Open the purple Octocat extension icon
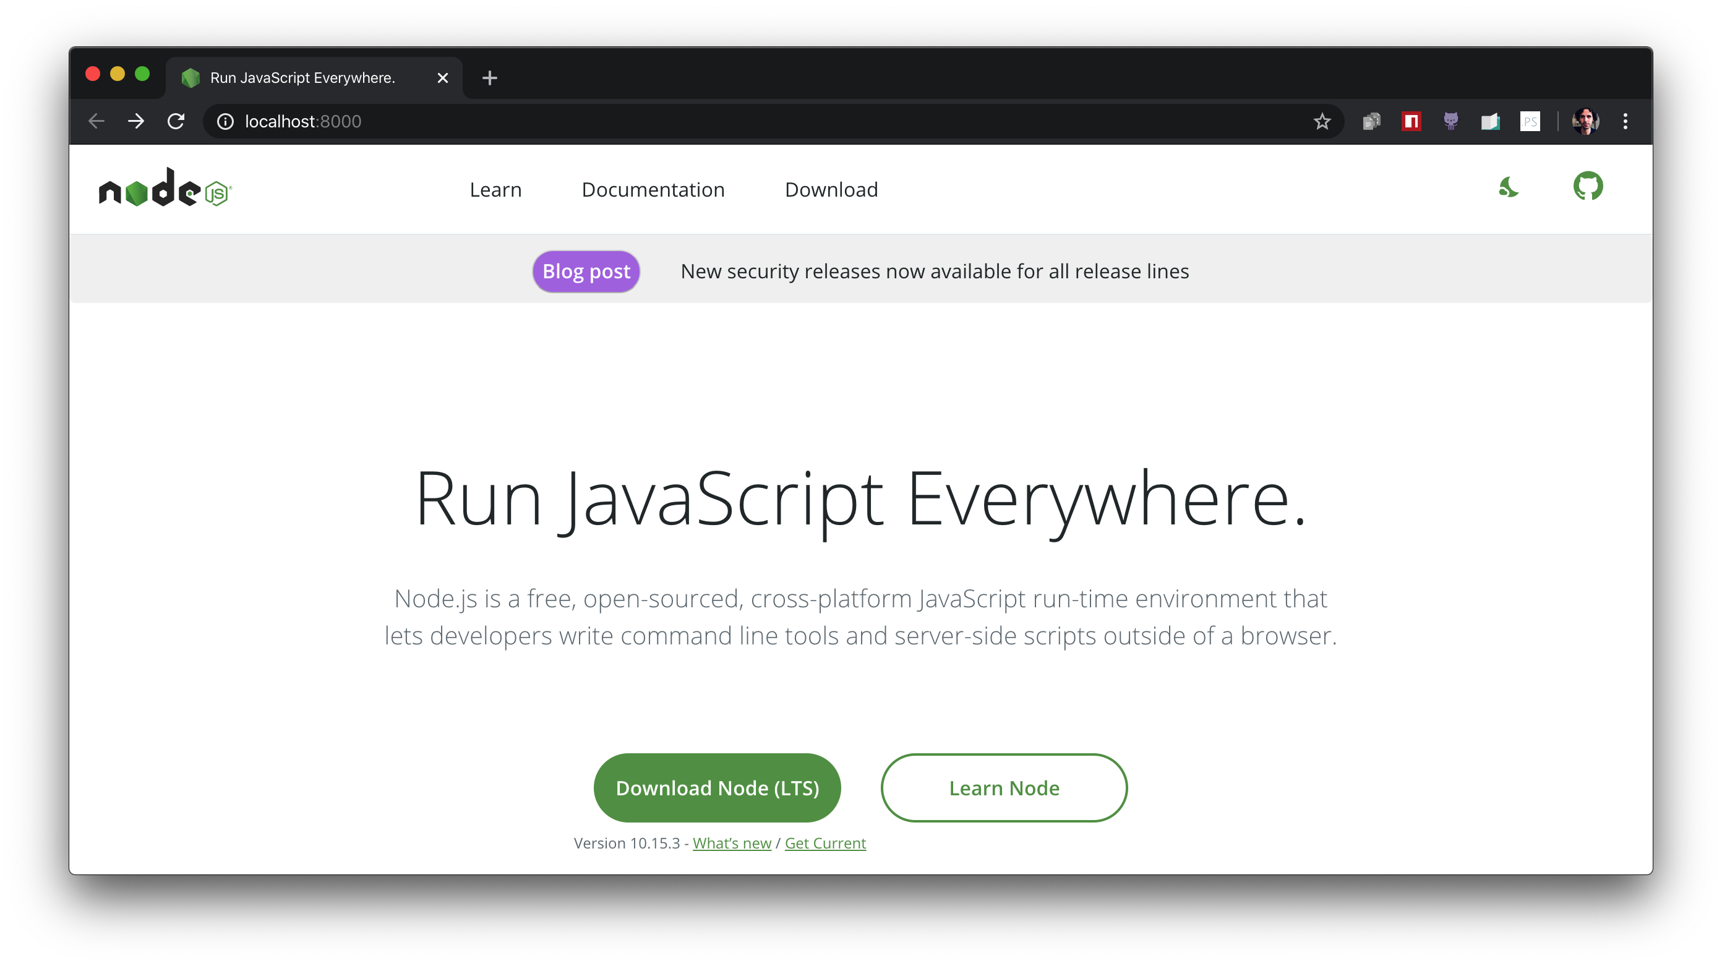The width and height of the screenshot is (1722, 966). (x=1450, y=121)
